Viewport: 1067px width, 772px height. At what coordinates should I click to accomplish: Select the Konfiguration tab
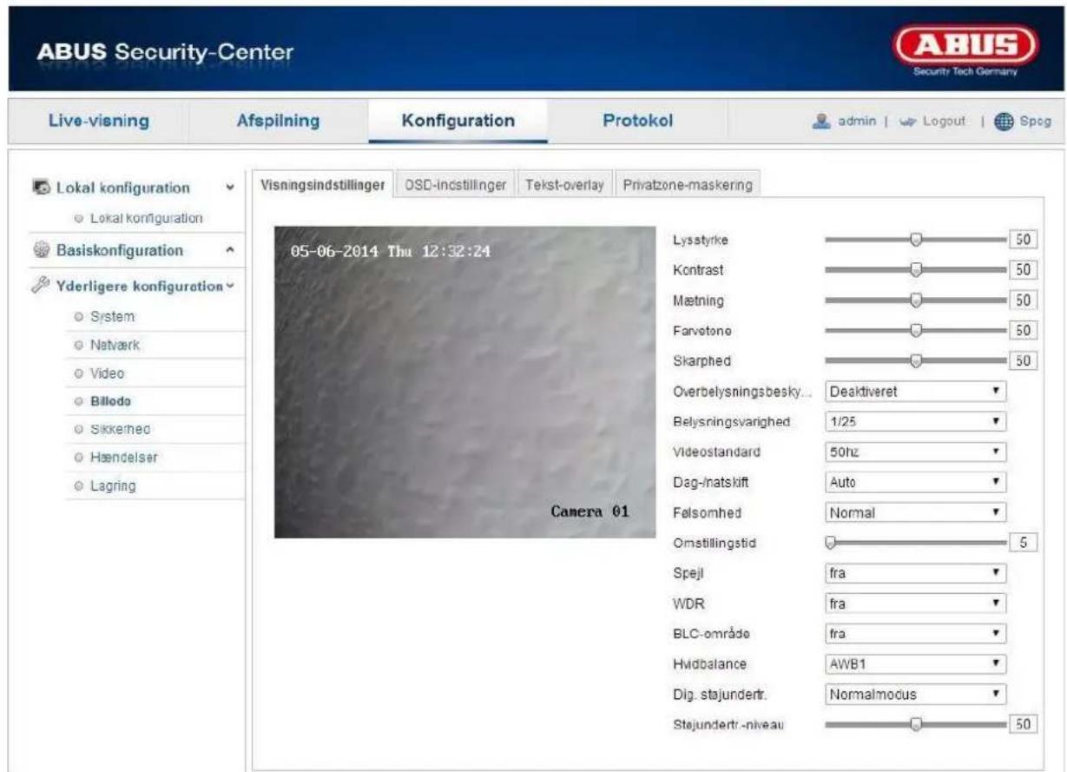click(458, 121)
